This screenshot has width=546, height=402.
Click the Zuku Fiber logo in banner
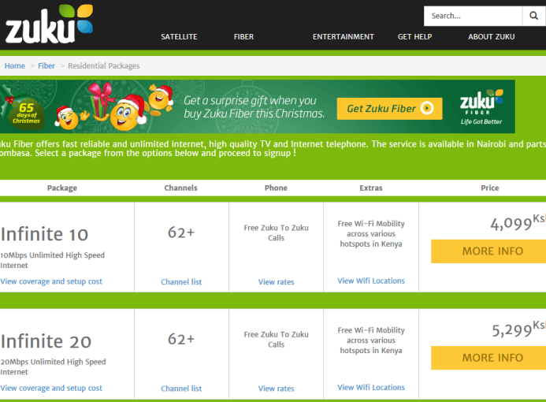pyautogui.click(x=482, y=107)
